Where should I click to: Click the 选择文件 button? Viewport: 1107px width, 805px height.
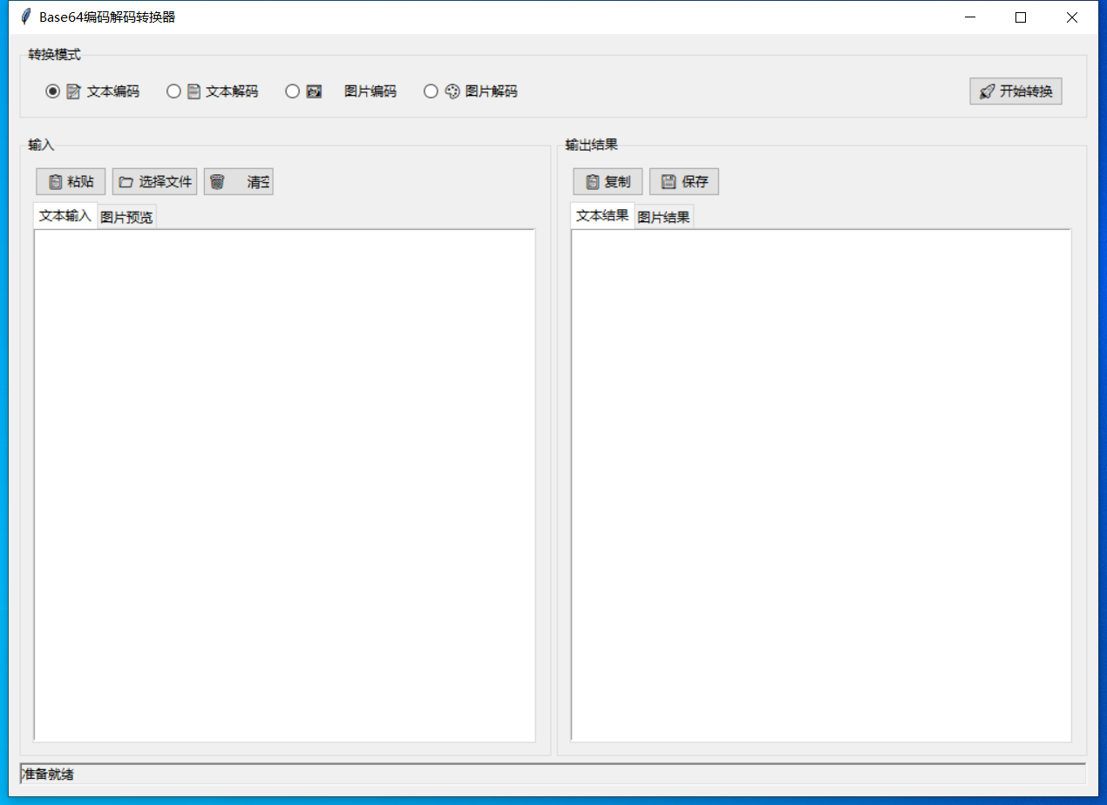click(154, 182)
